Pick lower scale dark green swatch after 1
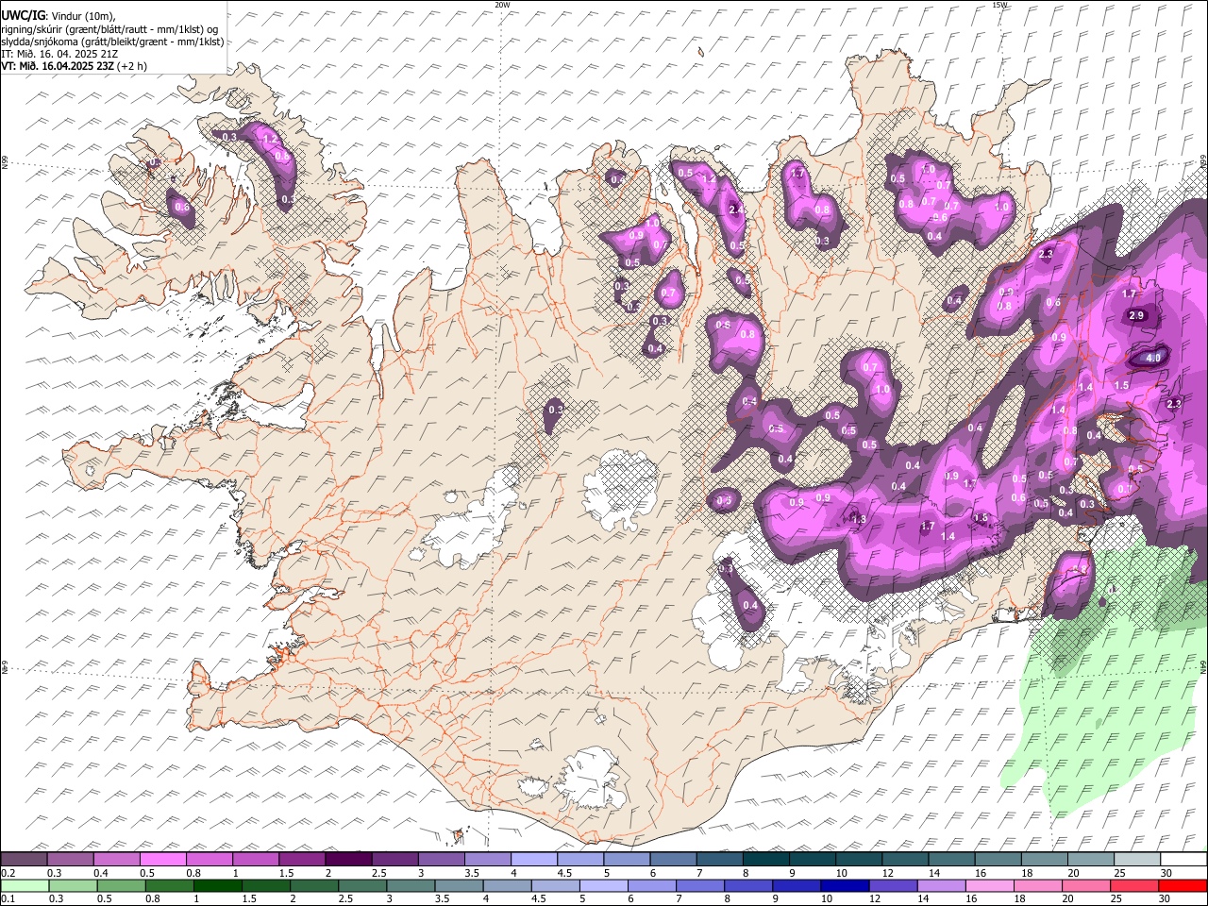The height and width of the screenshot is (906, 1208). [x=218, y=885]
